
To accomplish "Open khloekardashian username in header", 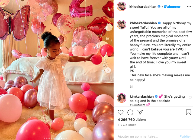I will click(143, 7).
